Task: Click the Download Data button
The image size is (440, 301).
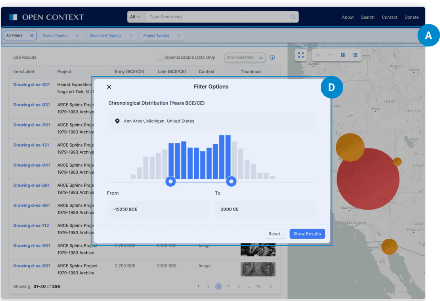Action: pos(245,57)
